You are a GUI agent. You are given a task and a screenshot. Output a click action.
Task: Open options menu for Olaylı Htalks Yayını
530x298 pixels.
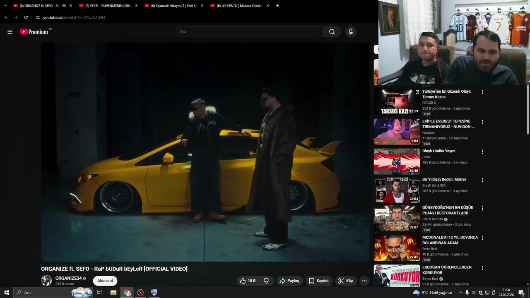[x=482, y=152]
